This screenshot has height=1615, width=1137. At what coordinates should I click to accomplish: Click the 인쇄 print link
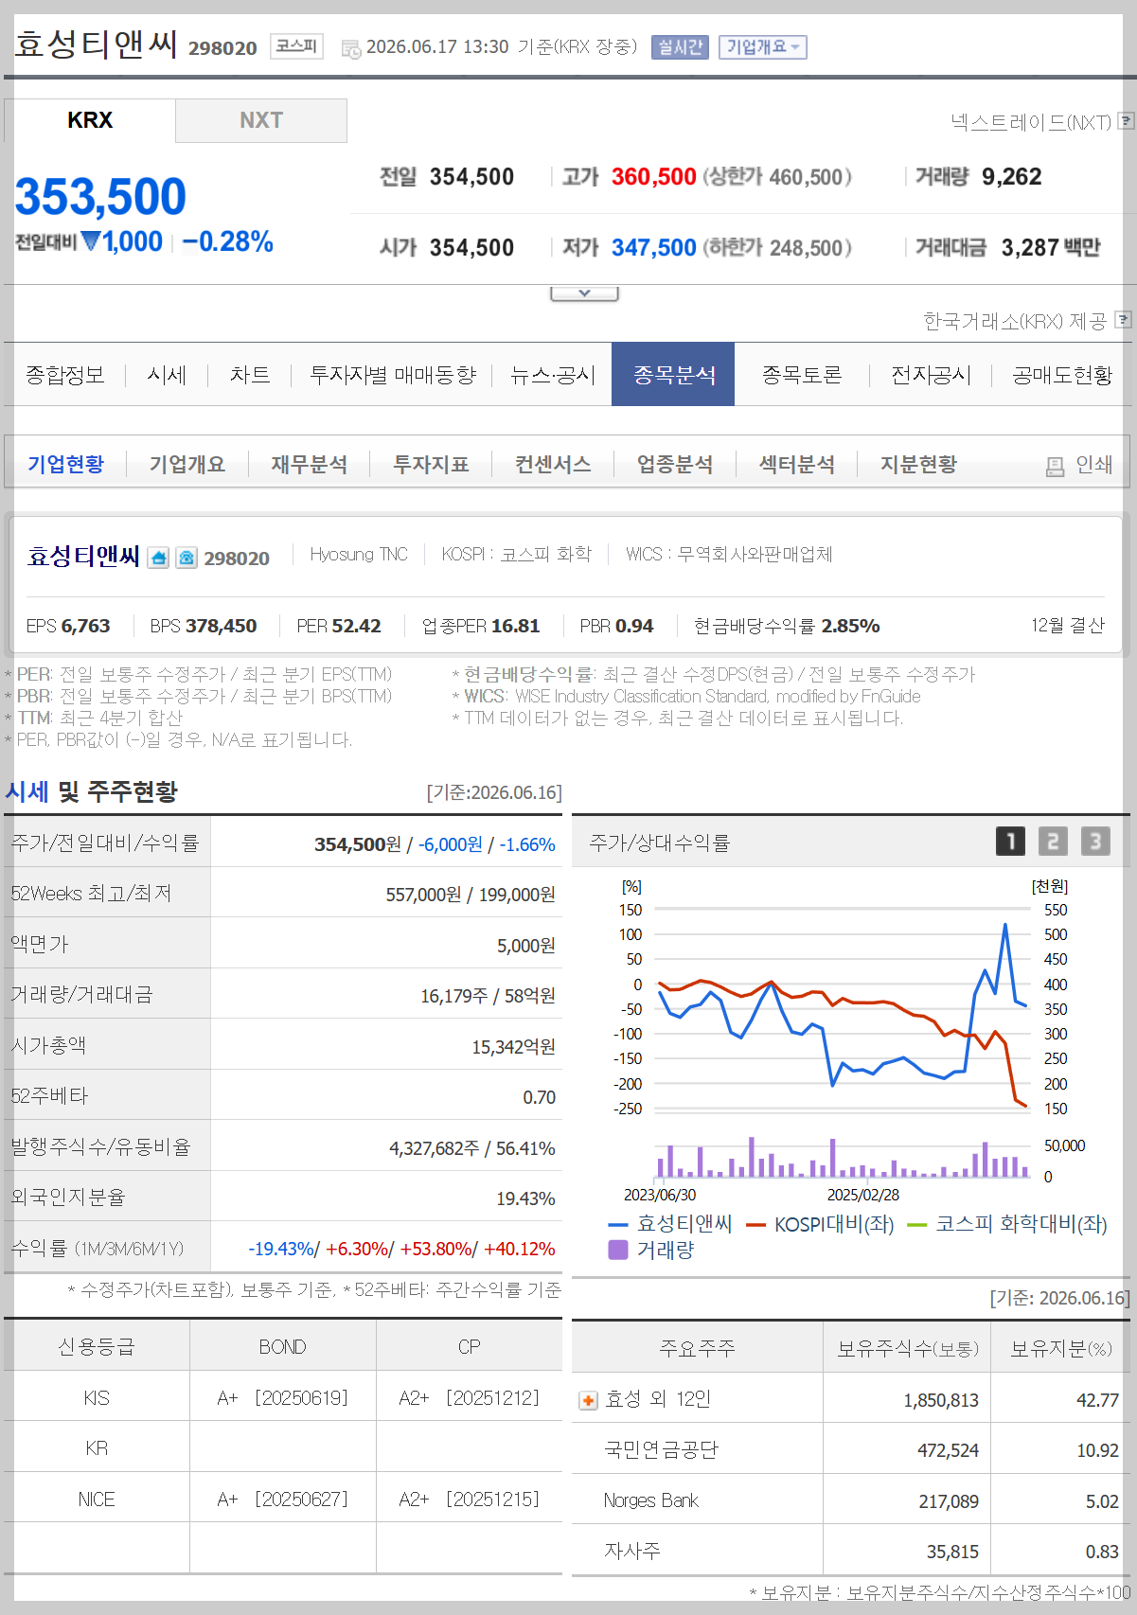(x=1093, y=465)
